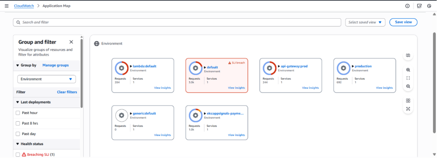Screen dimensions: 437x158
Task: Click the Save view button
Action: point(403,22)
